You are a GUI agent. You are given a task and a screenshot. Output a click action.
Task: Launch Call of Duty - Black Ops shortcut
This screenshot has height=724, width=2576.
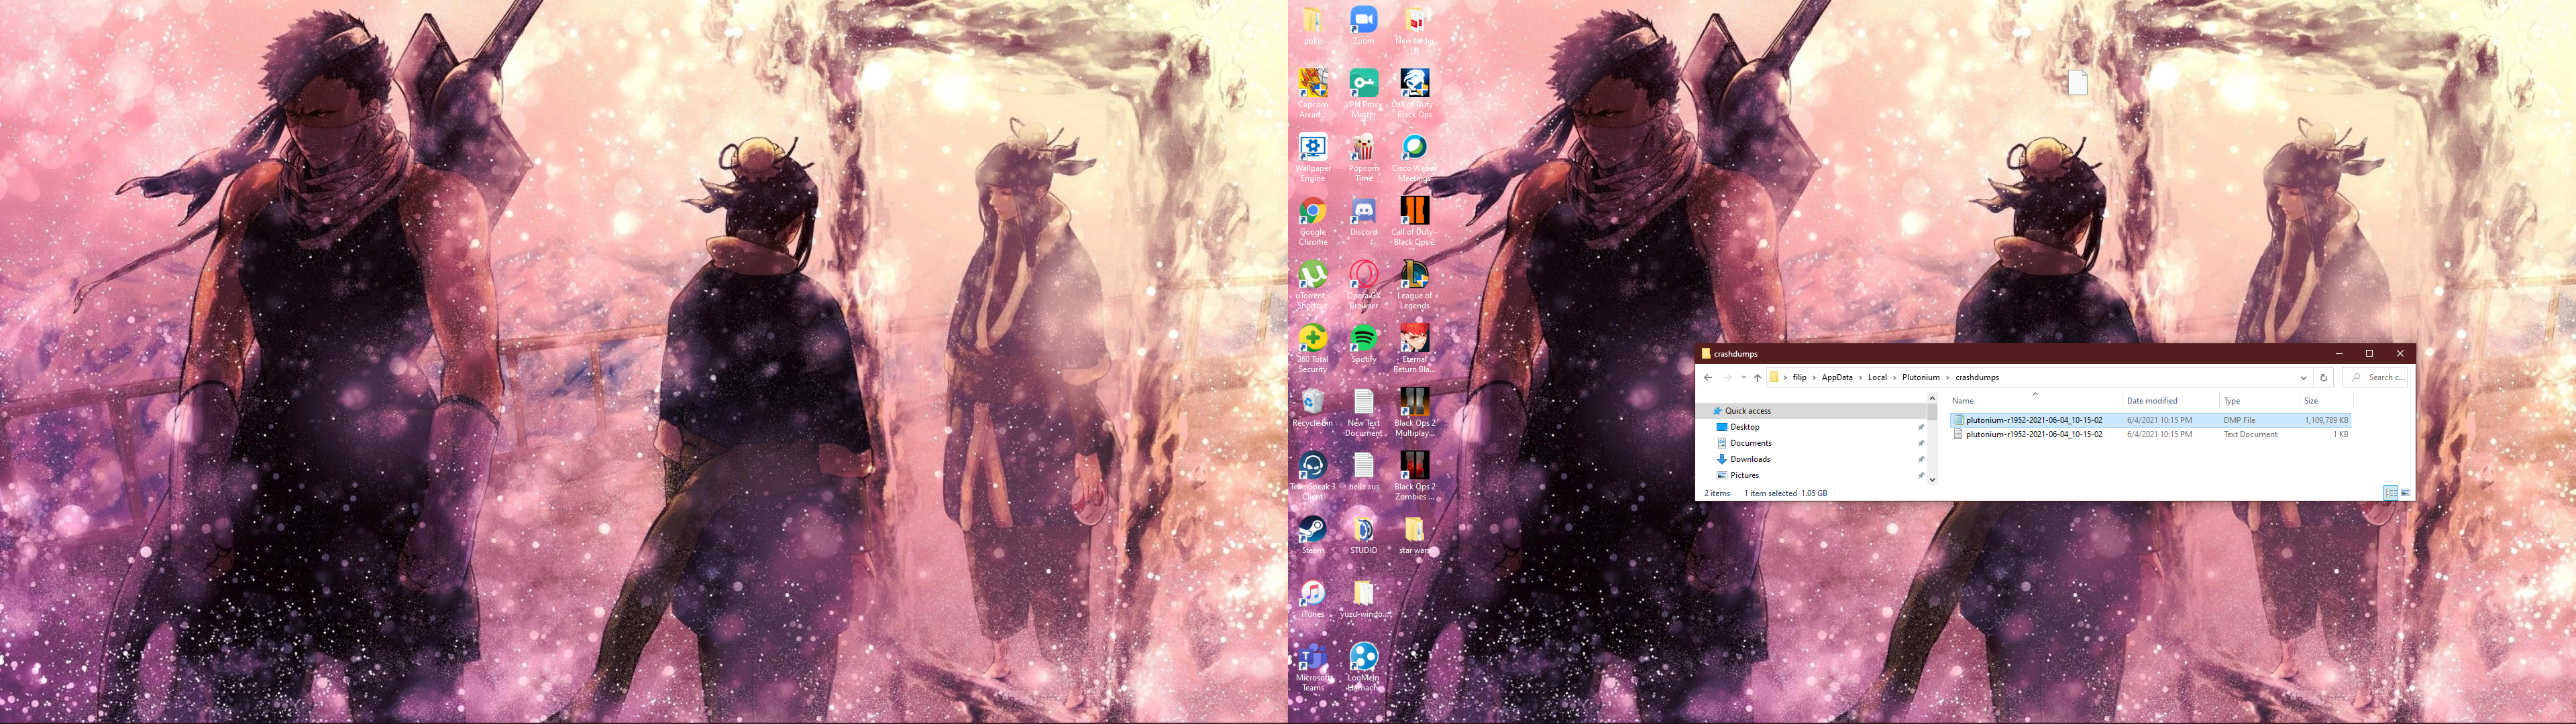point(1414,93)
